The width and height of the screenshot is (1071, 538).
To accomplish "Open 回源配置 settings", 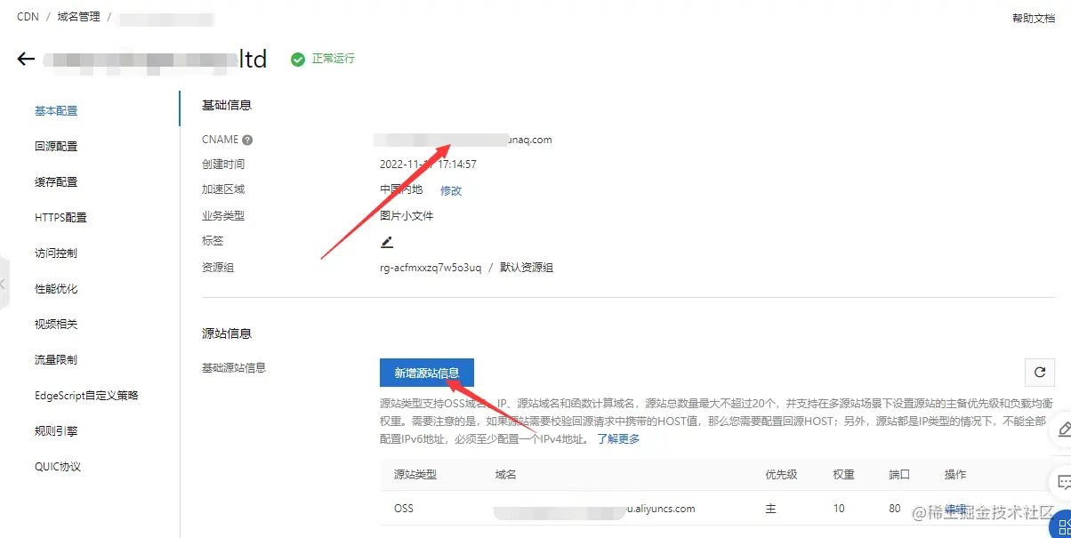I will pos(56,147).
